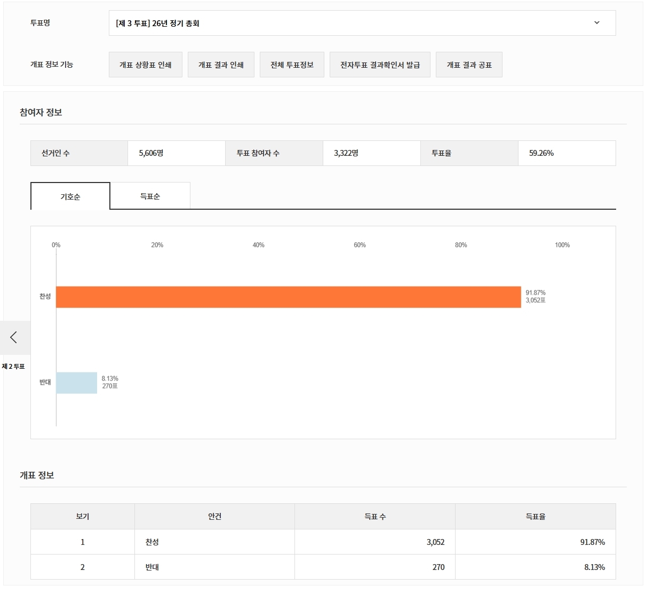The width and height of the screenshot is (646, 594).
Task: Select the light blue 반대 bar
Action: click(x=76, y=383)
